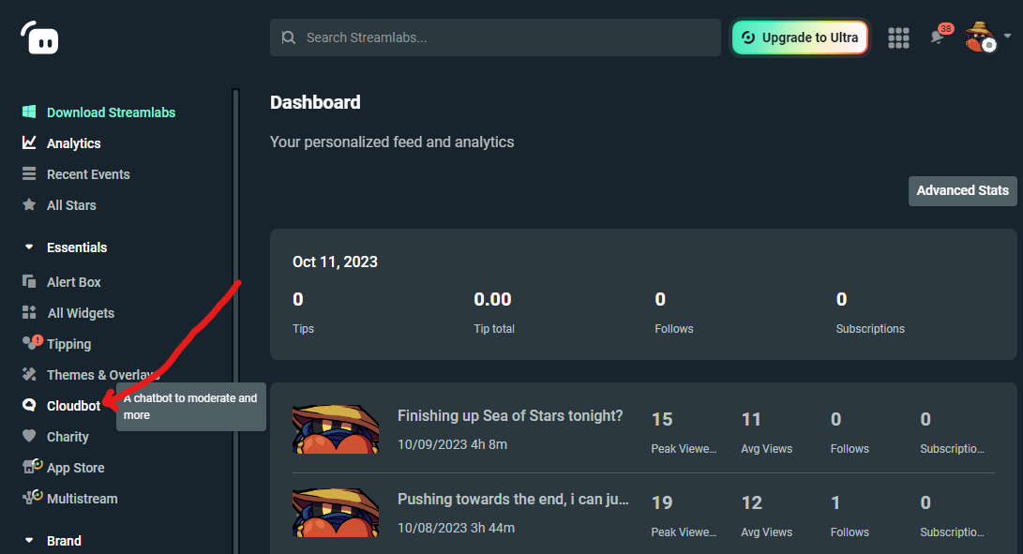This screenshot has height=554, width=1023.
Task: Click the All Stars star icon
Action: click(x=29, y=205)
